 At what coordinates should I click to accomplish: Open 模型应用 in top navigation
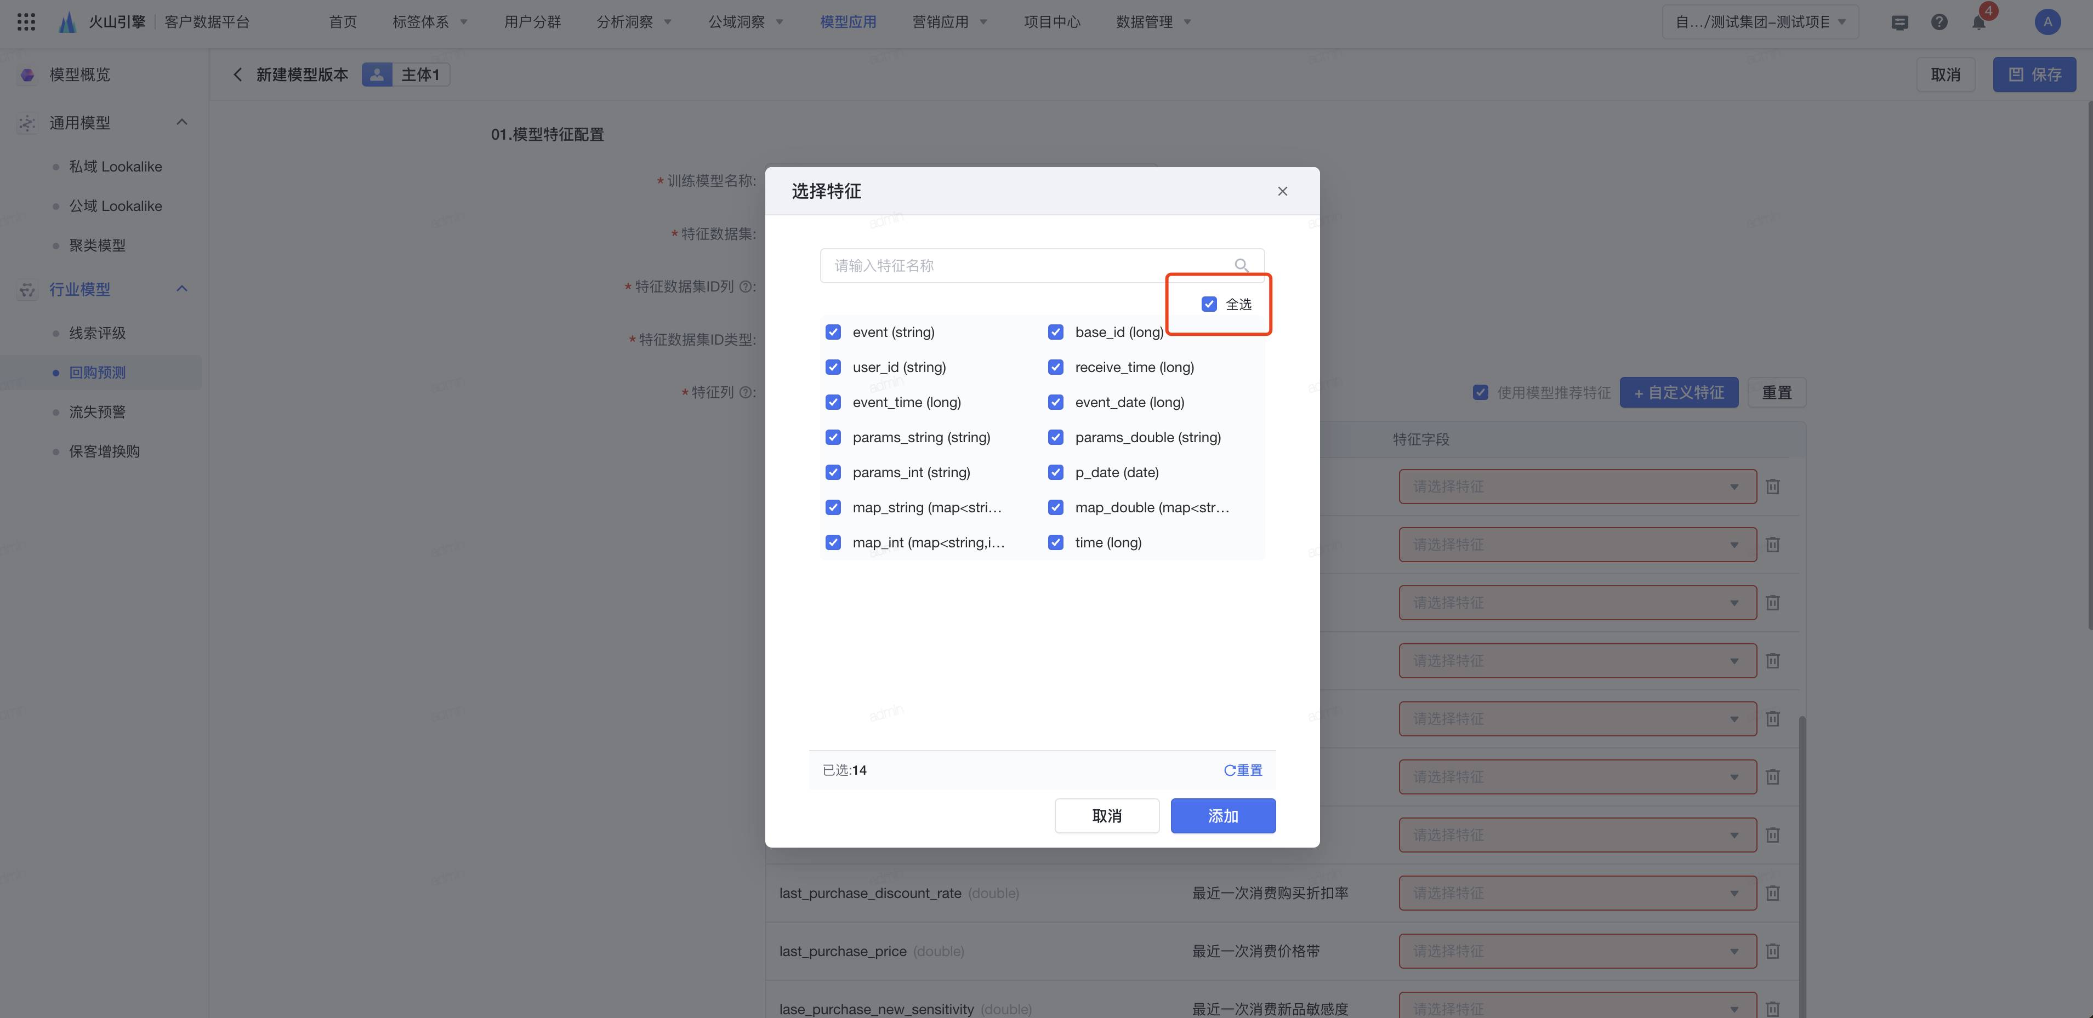[848, 22]
